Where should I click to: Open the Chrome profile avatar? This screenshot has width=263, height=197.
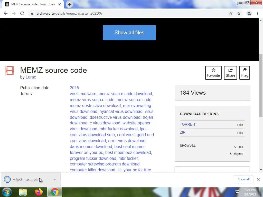point(249,13)
